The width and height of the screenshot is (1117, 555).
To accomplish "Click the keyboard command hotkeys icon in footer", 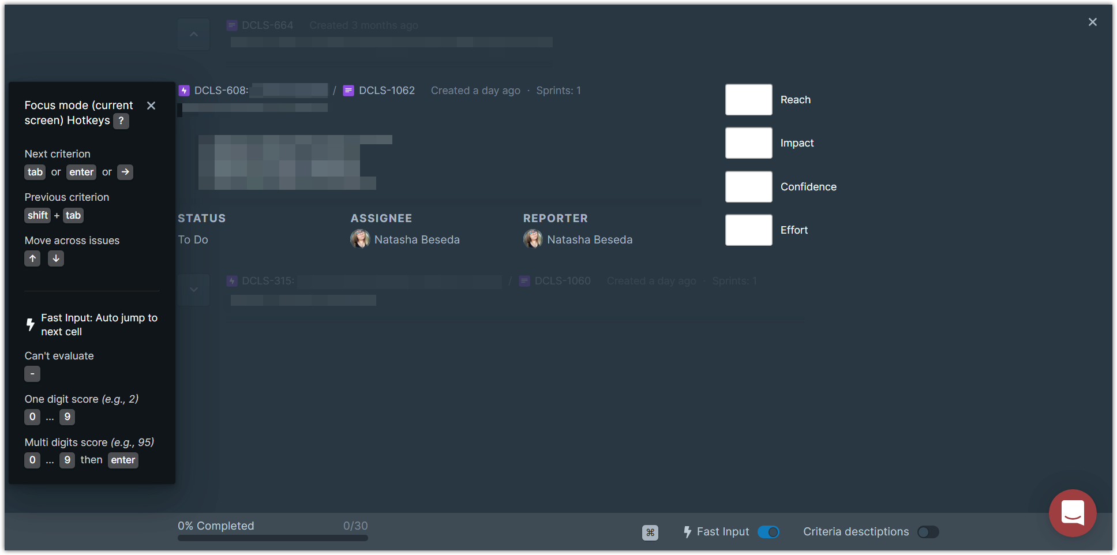I will [650, 532].
